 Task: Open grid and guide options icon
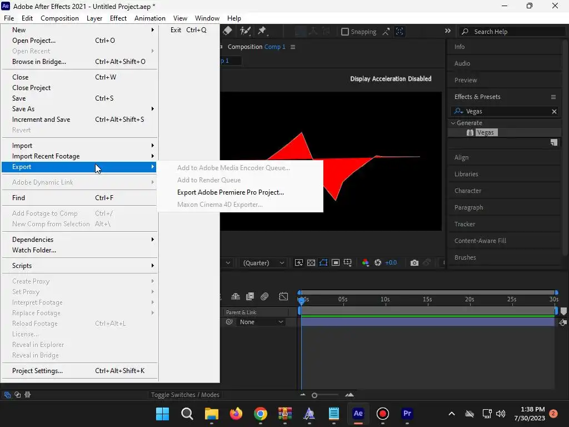348,262
